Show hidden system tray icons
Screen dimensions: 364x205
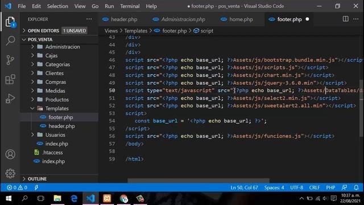(x=301, y=198)
